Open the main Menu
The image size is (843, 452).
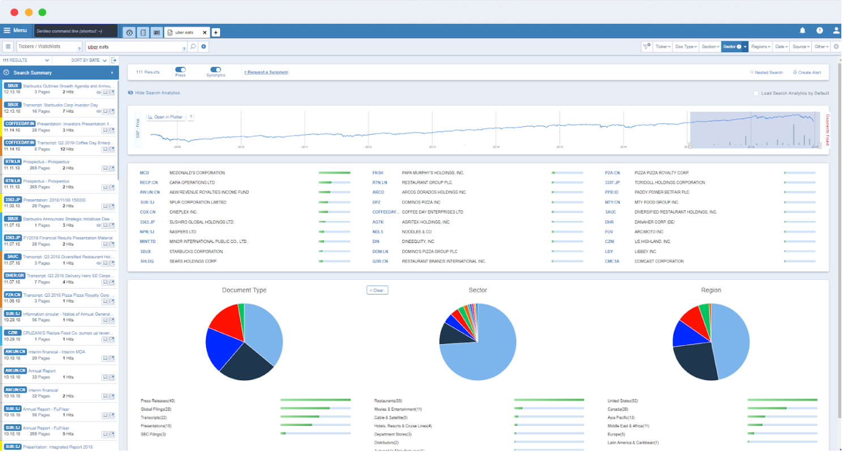tap(15, 31)
